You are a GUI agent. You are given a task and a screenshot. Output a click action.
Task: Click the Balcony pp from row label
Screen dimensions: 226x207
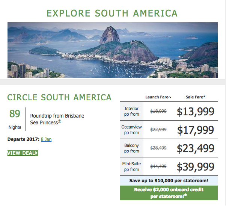pos(132,148)
